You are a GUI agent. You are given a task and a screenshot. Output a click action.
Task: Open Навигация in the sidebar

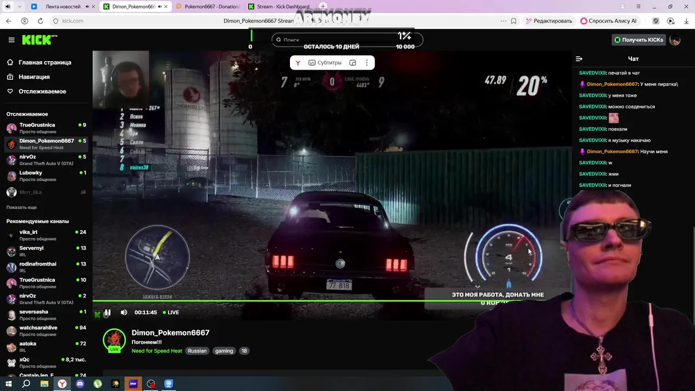coord(34,77)
